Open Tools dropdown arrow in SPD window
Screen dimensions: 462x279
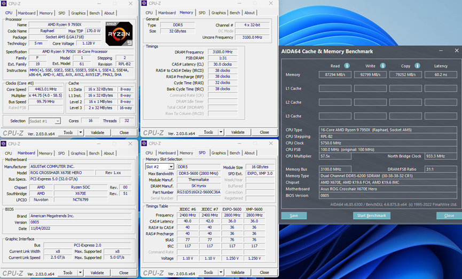coord(221,272)
